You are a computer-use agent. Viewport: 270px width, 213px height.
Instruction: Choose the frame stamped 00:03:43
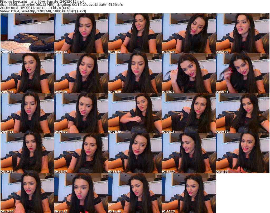point(27,73)
